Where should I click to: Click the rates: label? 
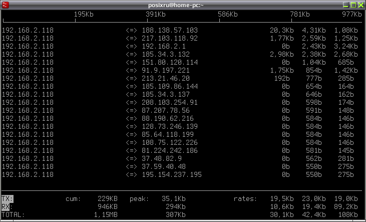click(x=245, y=199)
